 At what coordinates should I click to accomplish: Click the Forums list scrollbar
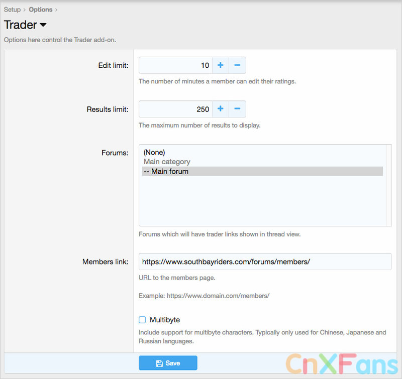click(388, 185)
